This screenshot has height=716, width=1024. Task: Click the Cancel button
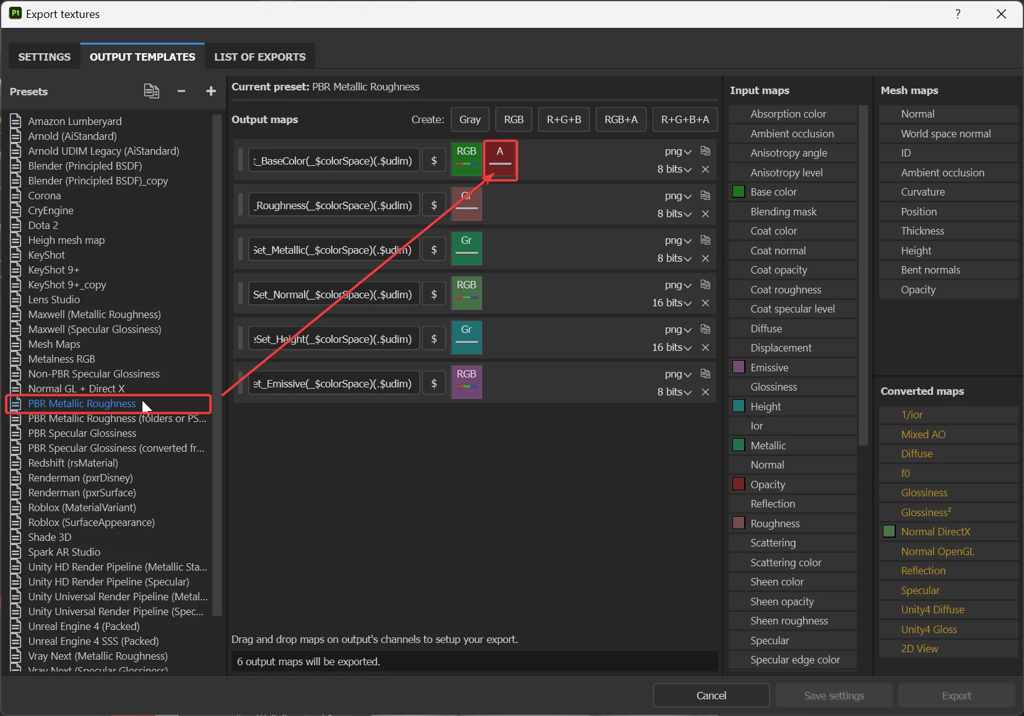coord(711,696)
